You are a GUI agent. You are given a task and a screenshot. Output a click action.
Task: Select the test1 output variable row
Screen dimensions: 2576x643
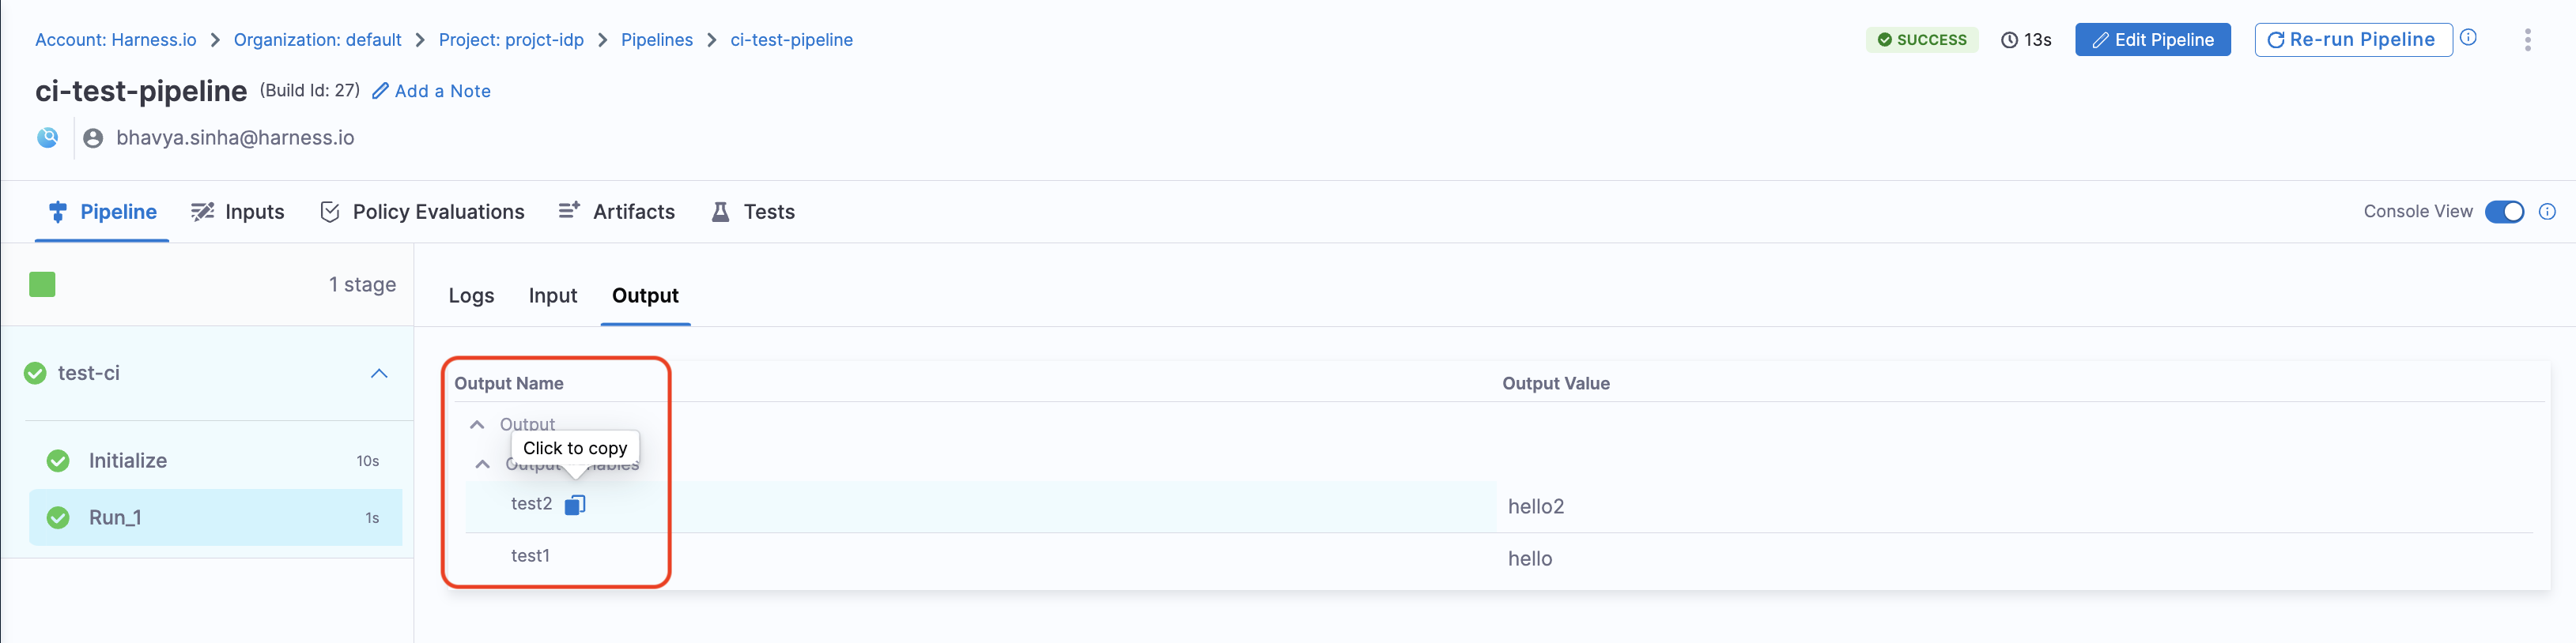pos(530,556)
